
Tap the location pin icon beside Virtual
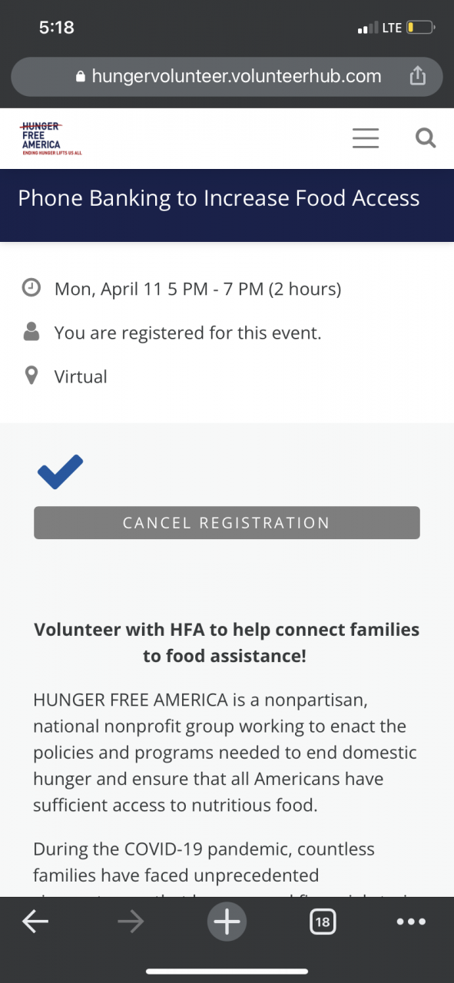coord(31,376)
